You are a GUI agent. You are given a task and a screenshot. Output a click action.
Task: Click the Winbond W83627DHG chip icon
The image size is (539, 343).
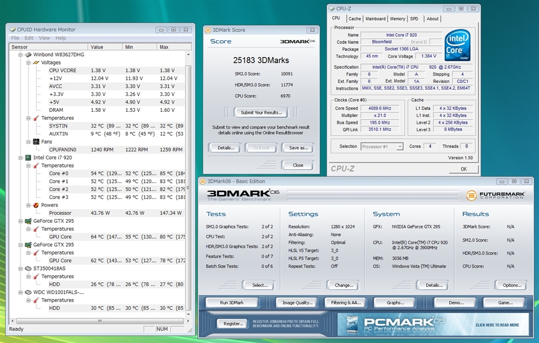(x=28, y=55)
